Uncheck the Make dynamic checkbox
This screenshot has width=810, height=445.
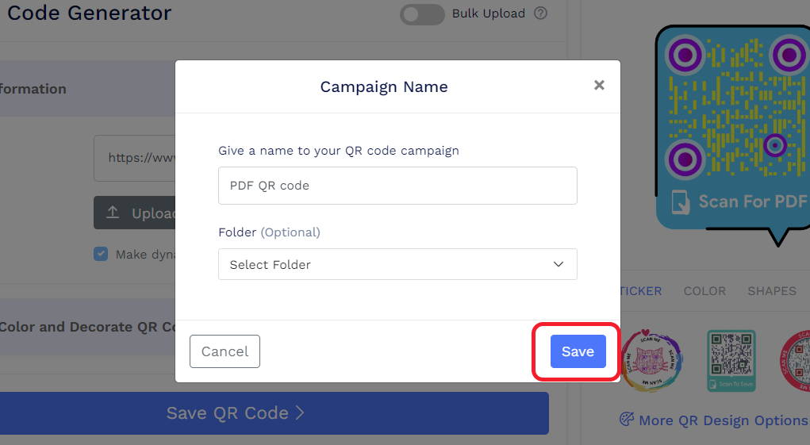tap(101, 255)
